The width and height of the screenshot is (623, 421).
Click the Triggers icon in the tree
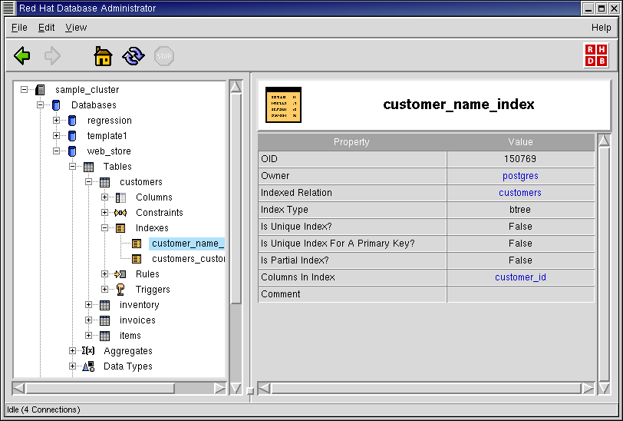click(x=120, y=290)
